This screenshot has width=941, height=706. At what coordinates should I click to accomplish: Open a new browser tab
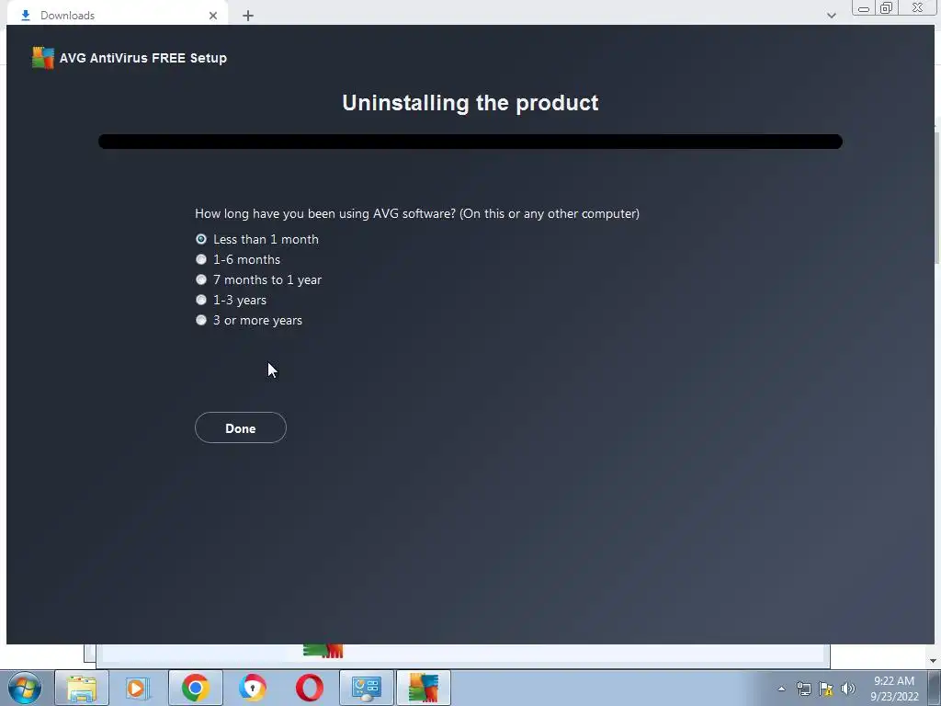pos(248,16)
